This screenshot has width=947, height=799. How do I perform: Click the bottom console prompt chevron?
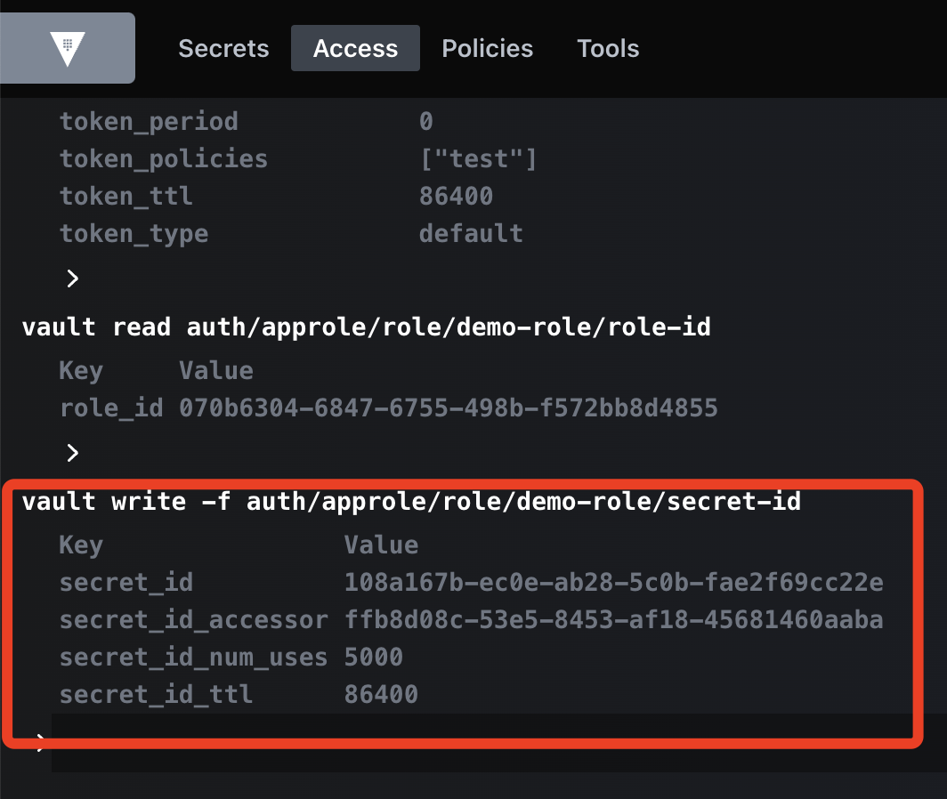click(40, 742)
